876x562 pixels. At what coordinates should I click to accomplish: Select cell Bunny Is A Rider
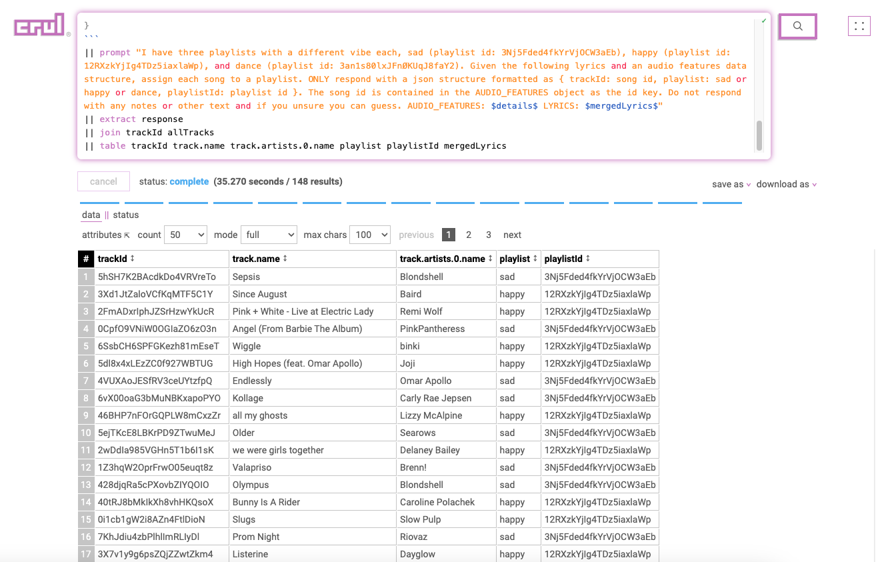click(x=313, y=502)
